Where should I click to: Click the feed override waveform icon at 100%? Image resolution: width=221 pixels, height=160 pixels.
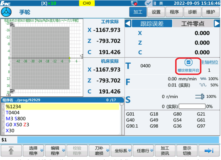tap(203, 79)
